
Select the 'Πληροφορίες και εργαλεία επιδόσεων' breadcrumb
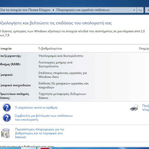click(83, 10)
